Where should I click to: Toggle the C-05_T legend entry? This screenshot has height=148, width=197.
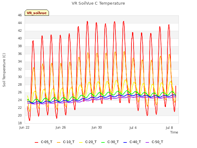(x=43, y=142)
